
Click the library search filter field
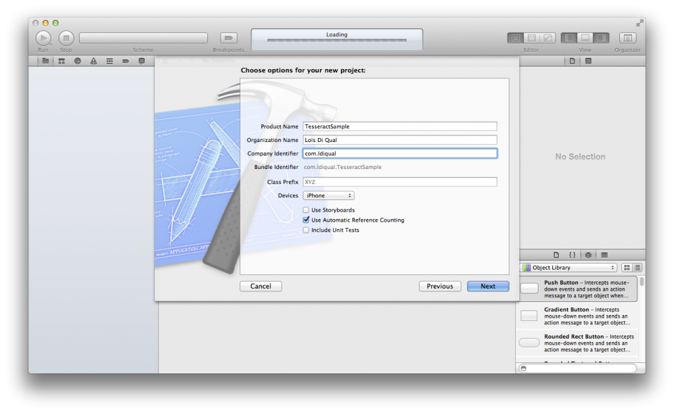tap(578, 368)
